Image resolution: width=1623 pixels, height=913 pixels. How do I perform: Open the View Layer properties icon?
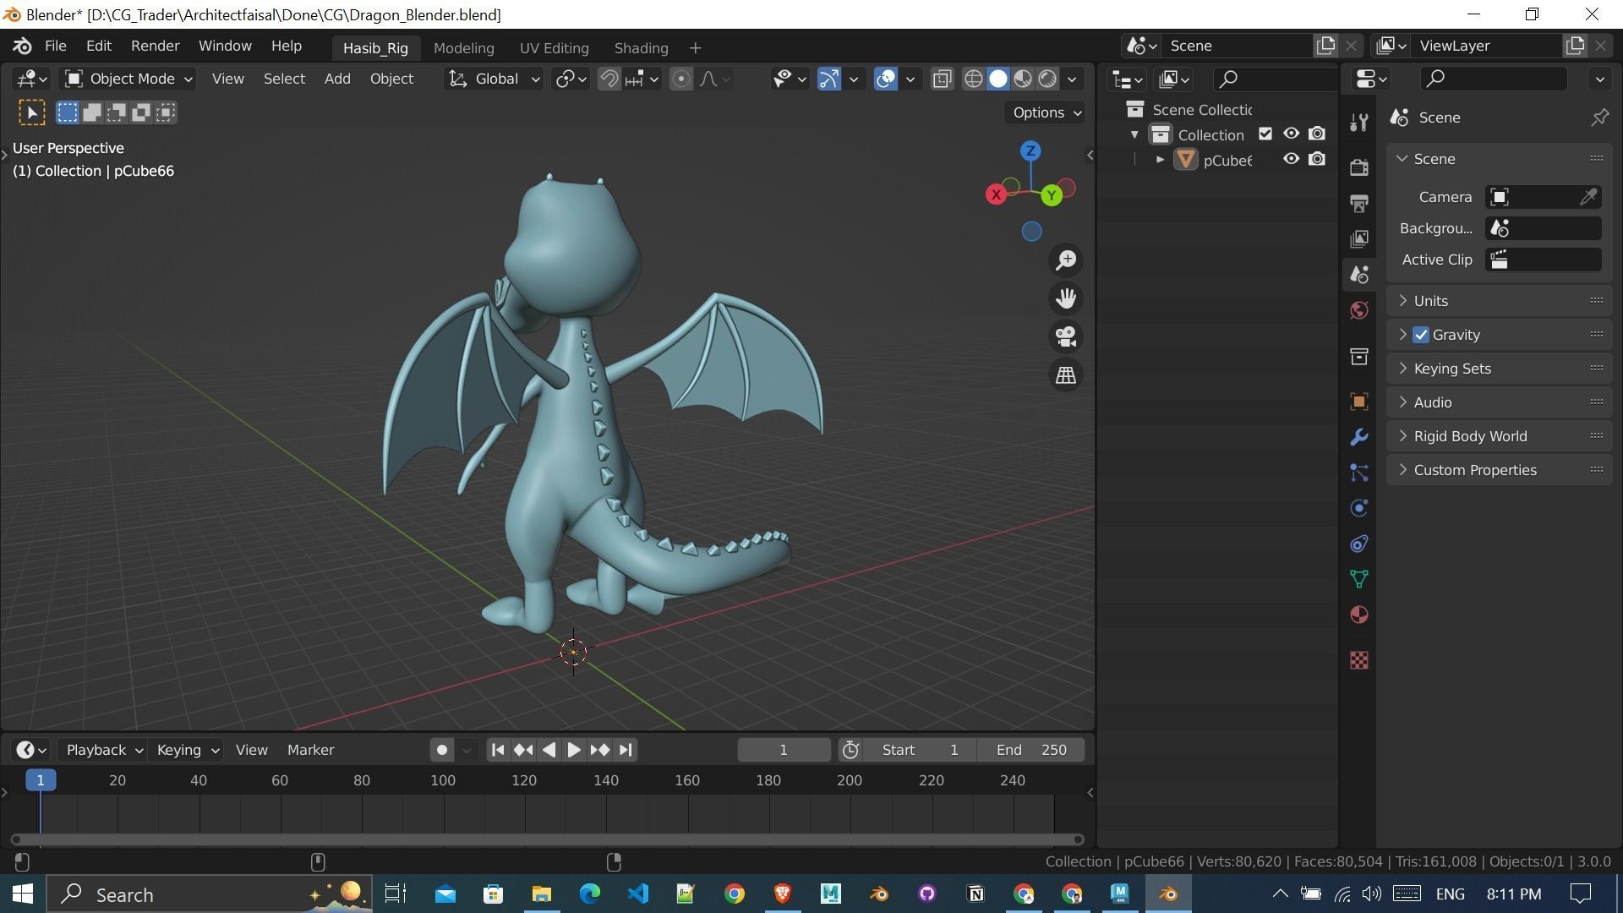[x=1359, y=238]
